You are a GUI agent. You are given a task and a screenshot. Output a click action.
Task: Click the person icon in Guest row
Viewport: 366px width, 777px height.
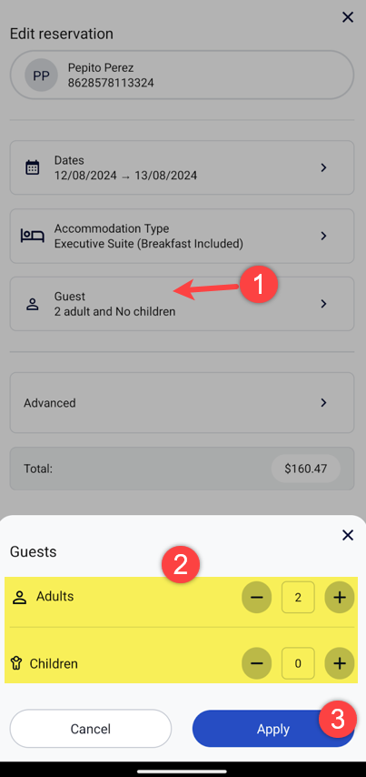coord(32,304)
